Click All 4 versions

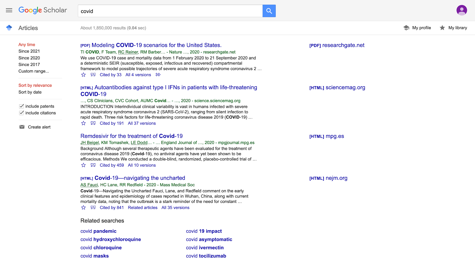tap(138, 75)
